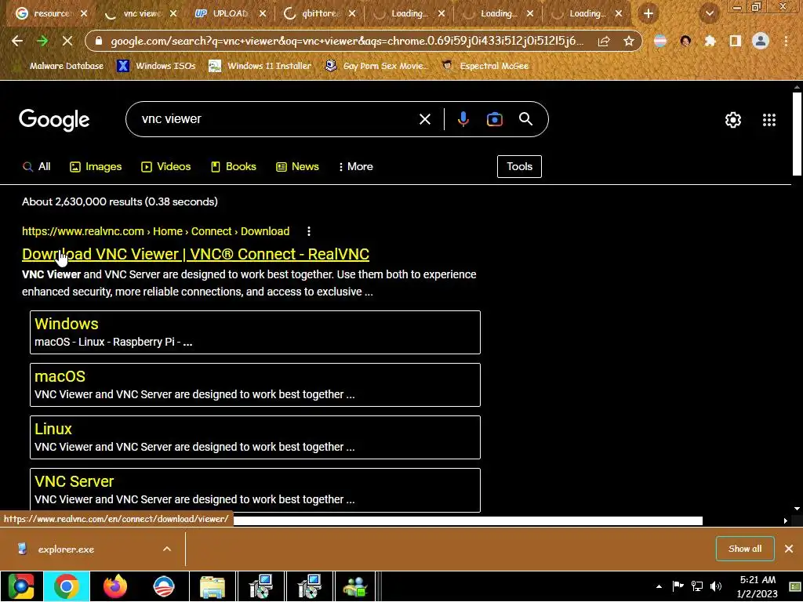Screen dimensions: 803x602
Task: Submit search with the magnifying glass icon
Action: [525, 119]
